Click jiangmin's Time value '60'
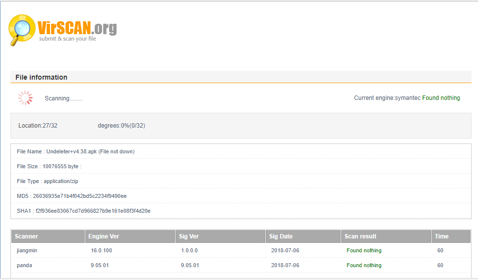 440,250
